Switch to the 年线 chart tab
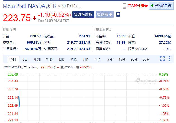 (x=37, y=59)
